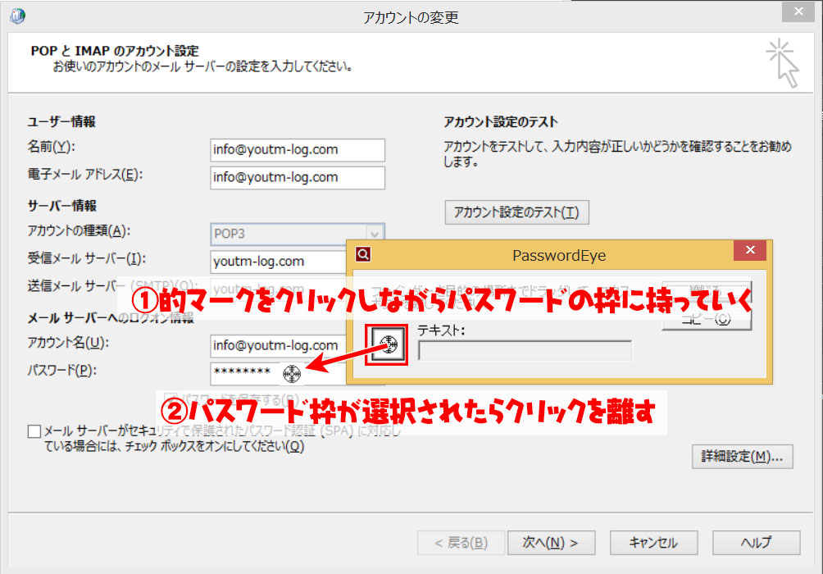The width and height of the screenshot is (823, 574).
Task: Click the PasswordEye target crosshair icon
Action: coord(389,344)
